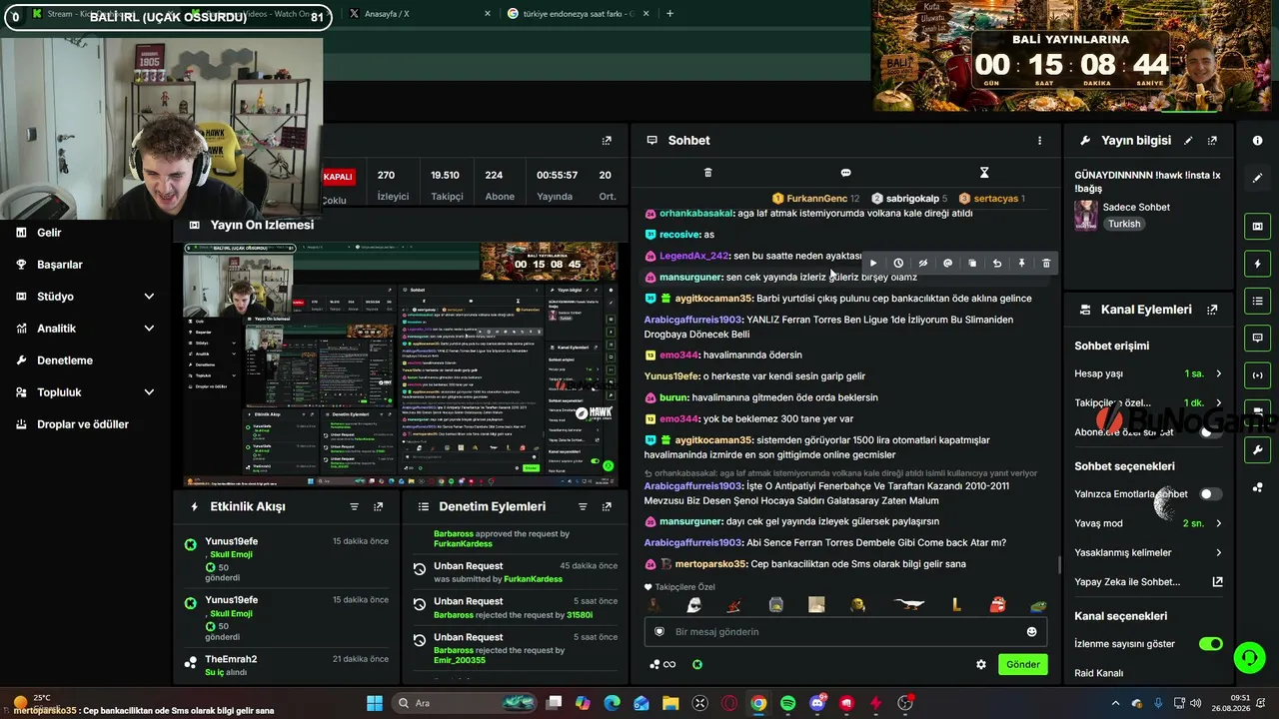Open the emoji picker in message box
This screenshot has width=1279, height=719.
[x=1031, y=632]
